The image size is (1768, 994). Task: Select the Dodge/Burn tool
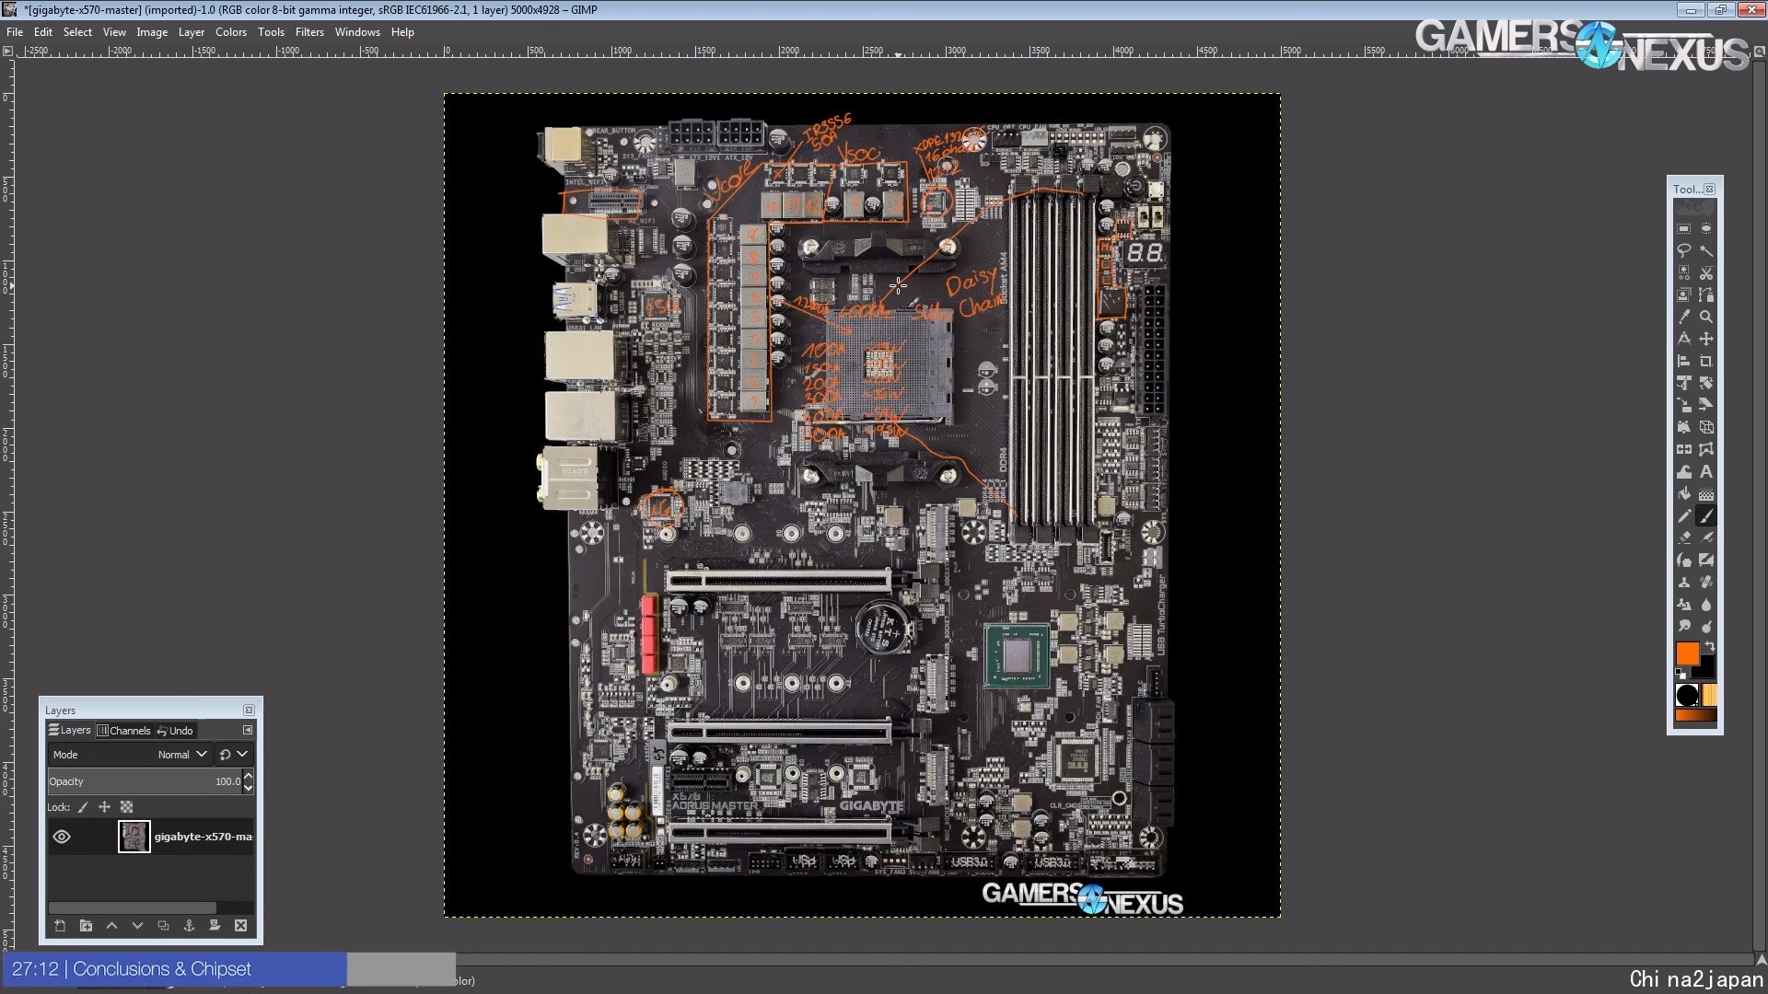pos(1706,626)
